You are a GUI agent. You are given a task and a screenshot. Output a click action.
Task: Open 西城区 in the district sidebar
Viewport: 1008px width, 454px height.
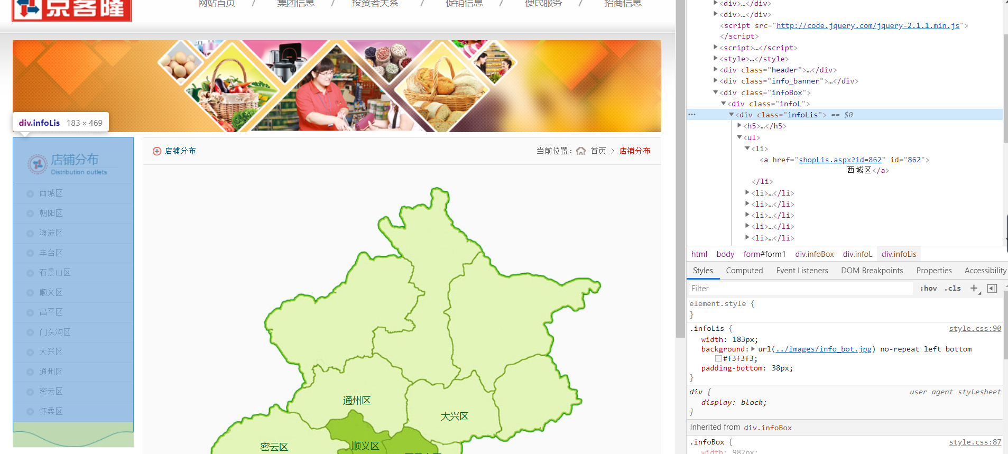pyautogui.click(x=51, y=193)
